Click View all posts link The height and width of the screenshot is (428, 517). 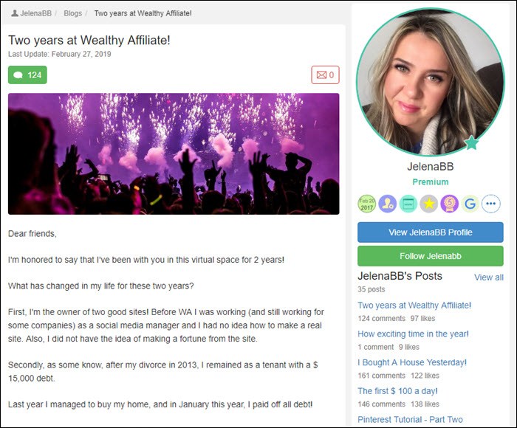tap(489, 277)
